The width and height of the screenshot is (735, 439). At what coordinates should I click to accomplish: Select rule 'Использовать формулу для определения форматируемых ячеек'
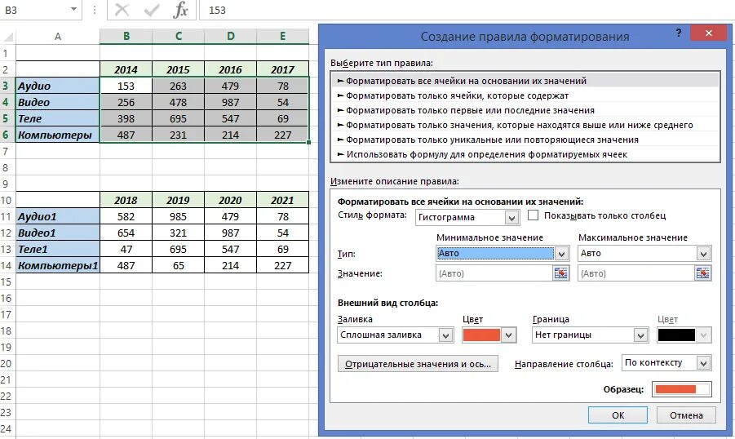point(525,154)
